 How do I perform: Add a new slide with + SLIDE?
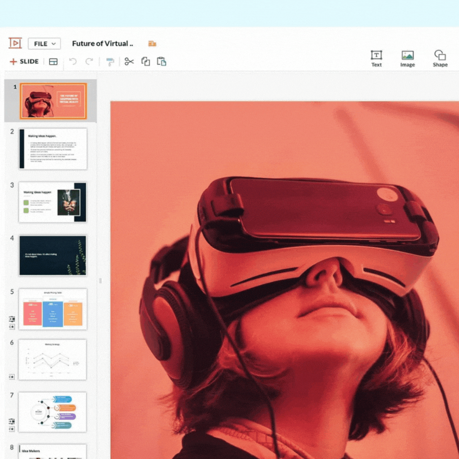point(24,62)
